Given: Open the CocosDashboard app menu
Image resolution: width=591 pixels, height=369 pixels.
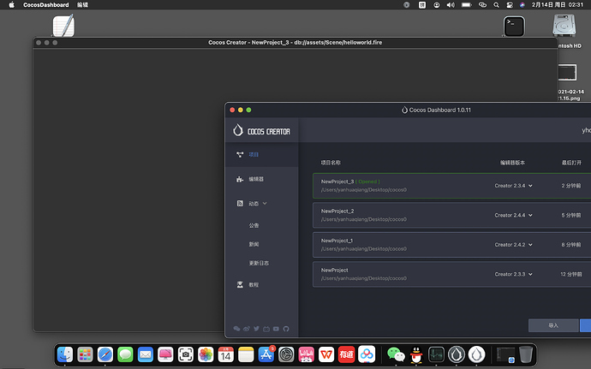Looking at the screenshot, I should (x=46, y=5).
